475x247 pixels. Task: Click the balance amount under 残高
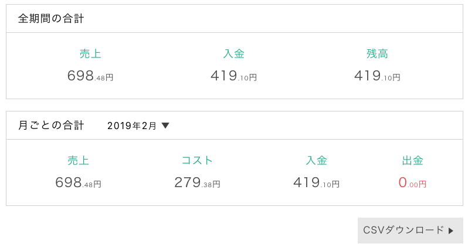pos(377,76)
